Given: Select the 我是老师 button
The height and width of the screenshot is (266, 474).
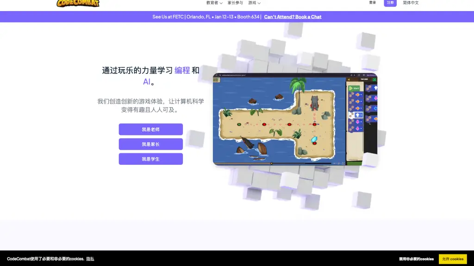Looking at the screenshot, I should pos(150,129).
